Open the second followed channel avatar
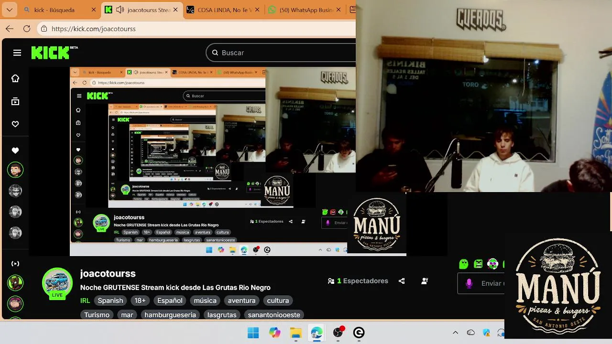 [x=15, y=191]
